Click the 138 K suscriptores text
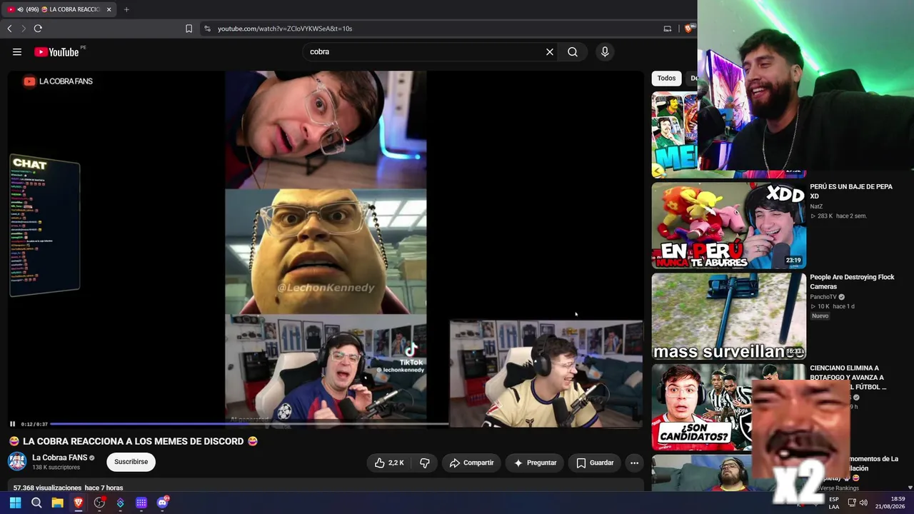The height and width of the screenshot is (514, 914). click(56, 468)
